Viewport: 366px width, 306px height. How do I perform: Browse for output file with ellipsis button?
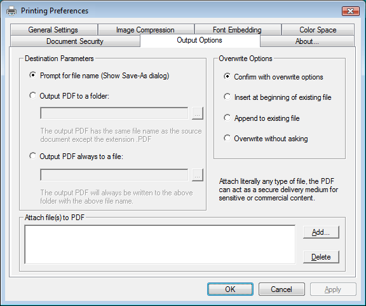(198, 175)
